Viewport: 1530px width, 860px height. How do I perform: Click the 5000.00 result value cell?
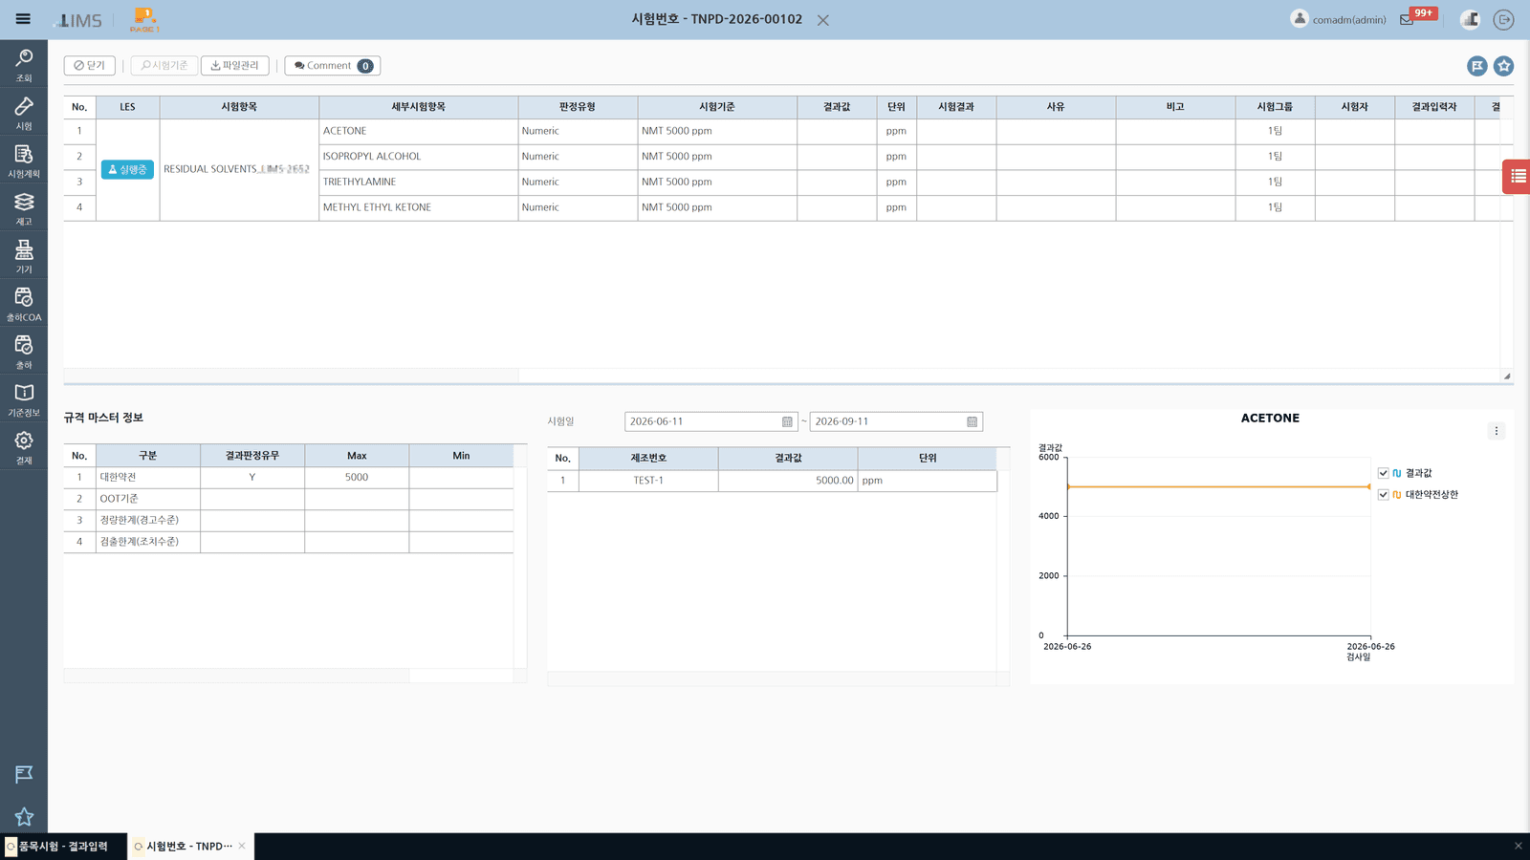click(x=788, y=481)
